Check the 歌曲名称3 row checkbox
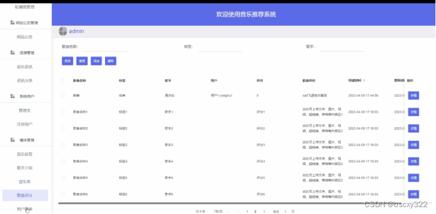 tap(62, 145)
